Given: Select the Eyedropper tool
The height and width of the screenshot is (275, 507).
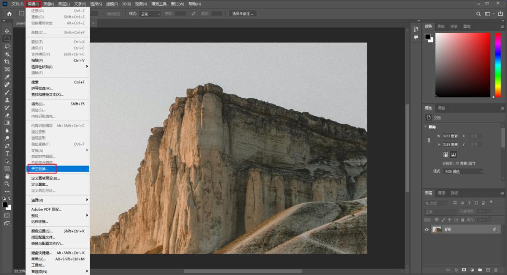Looking at the screenshot, I should (7, 77).
